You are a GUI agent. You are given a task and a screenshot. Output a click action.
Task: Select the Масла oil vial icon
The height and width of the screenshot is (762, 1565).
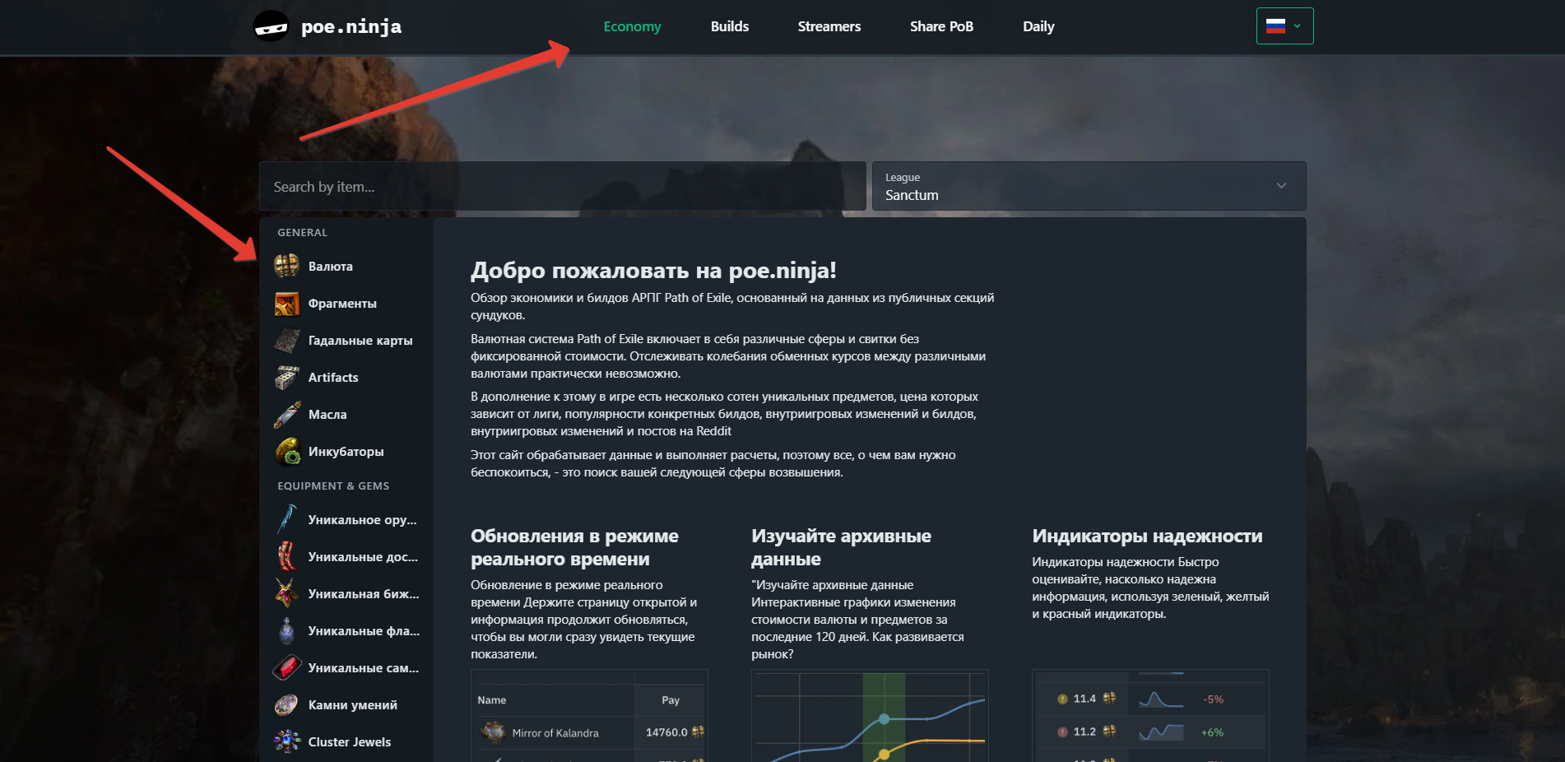tap(286, 415)
